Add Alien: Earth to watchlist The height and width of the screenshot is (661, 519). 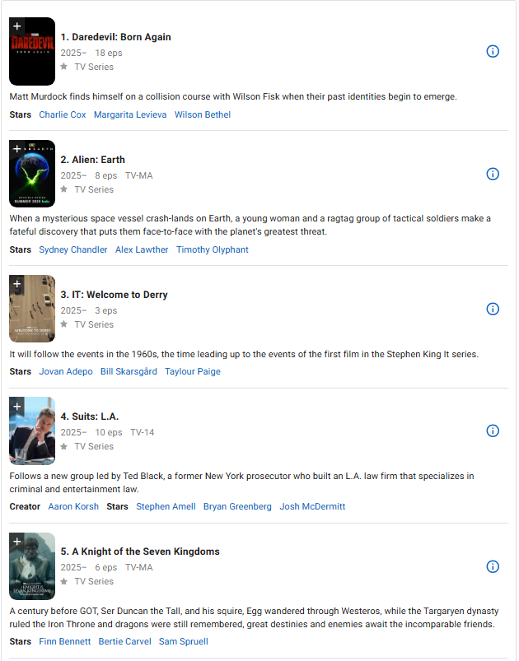click(16, 149)
